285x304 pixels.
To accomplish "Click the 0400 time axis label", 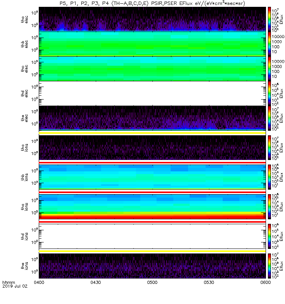I will click(39, 282).
